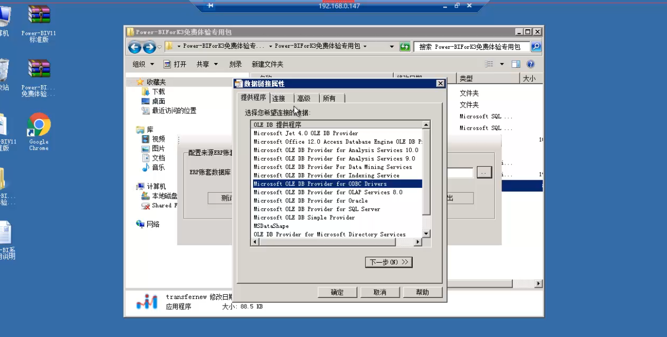Switch to the 高级 tab
Image resolution: width=667 pixels, height=337 pixels.
tap(304, 98)
